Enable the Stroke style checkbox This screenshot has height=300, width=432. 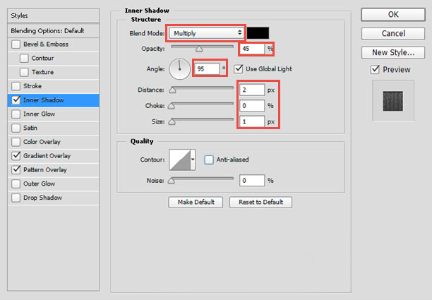pos(16,86)
